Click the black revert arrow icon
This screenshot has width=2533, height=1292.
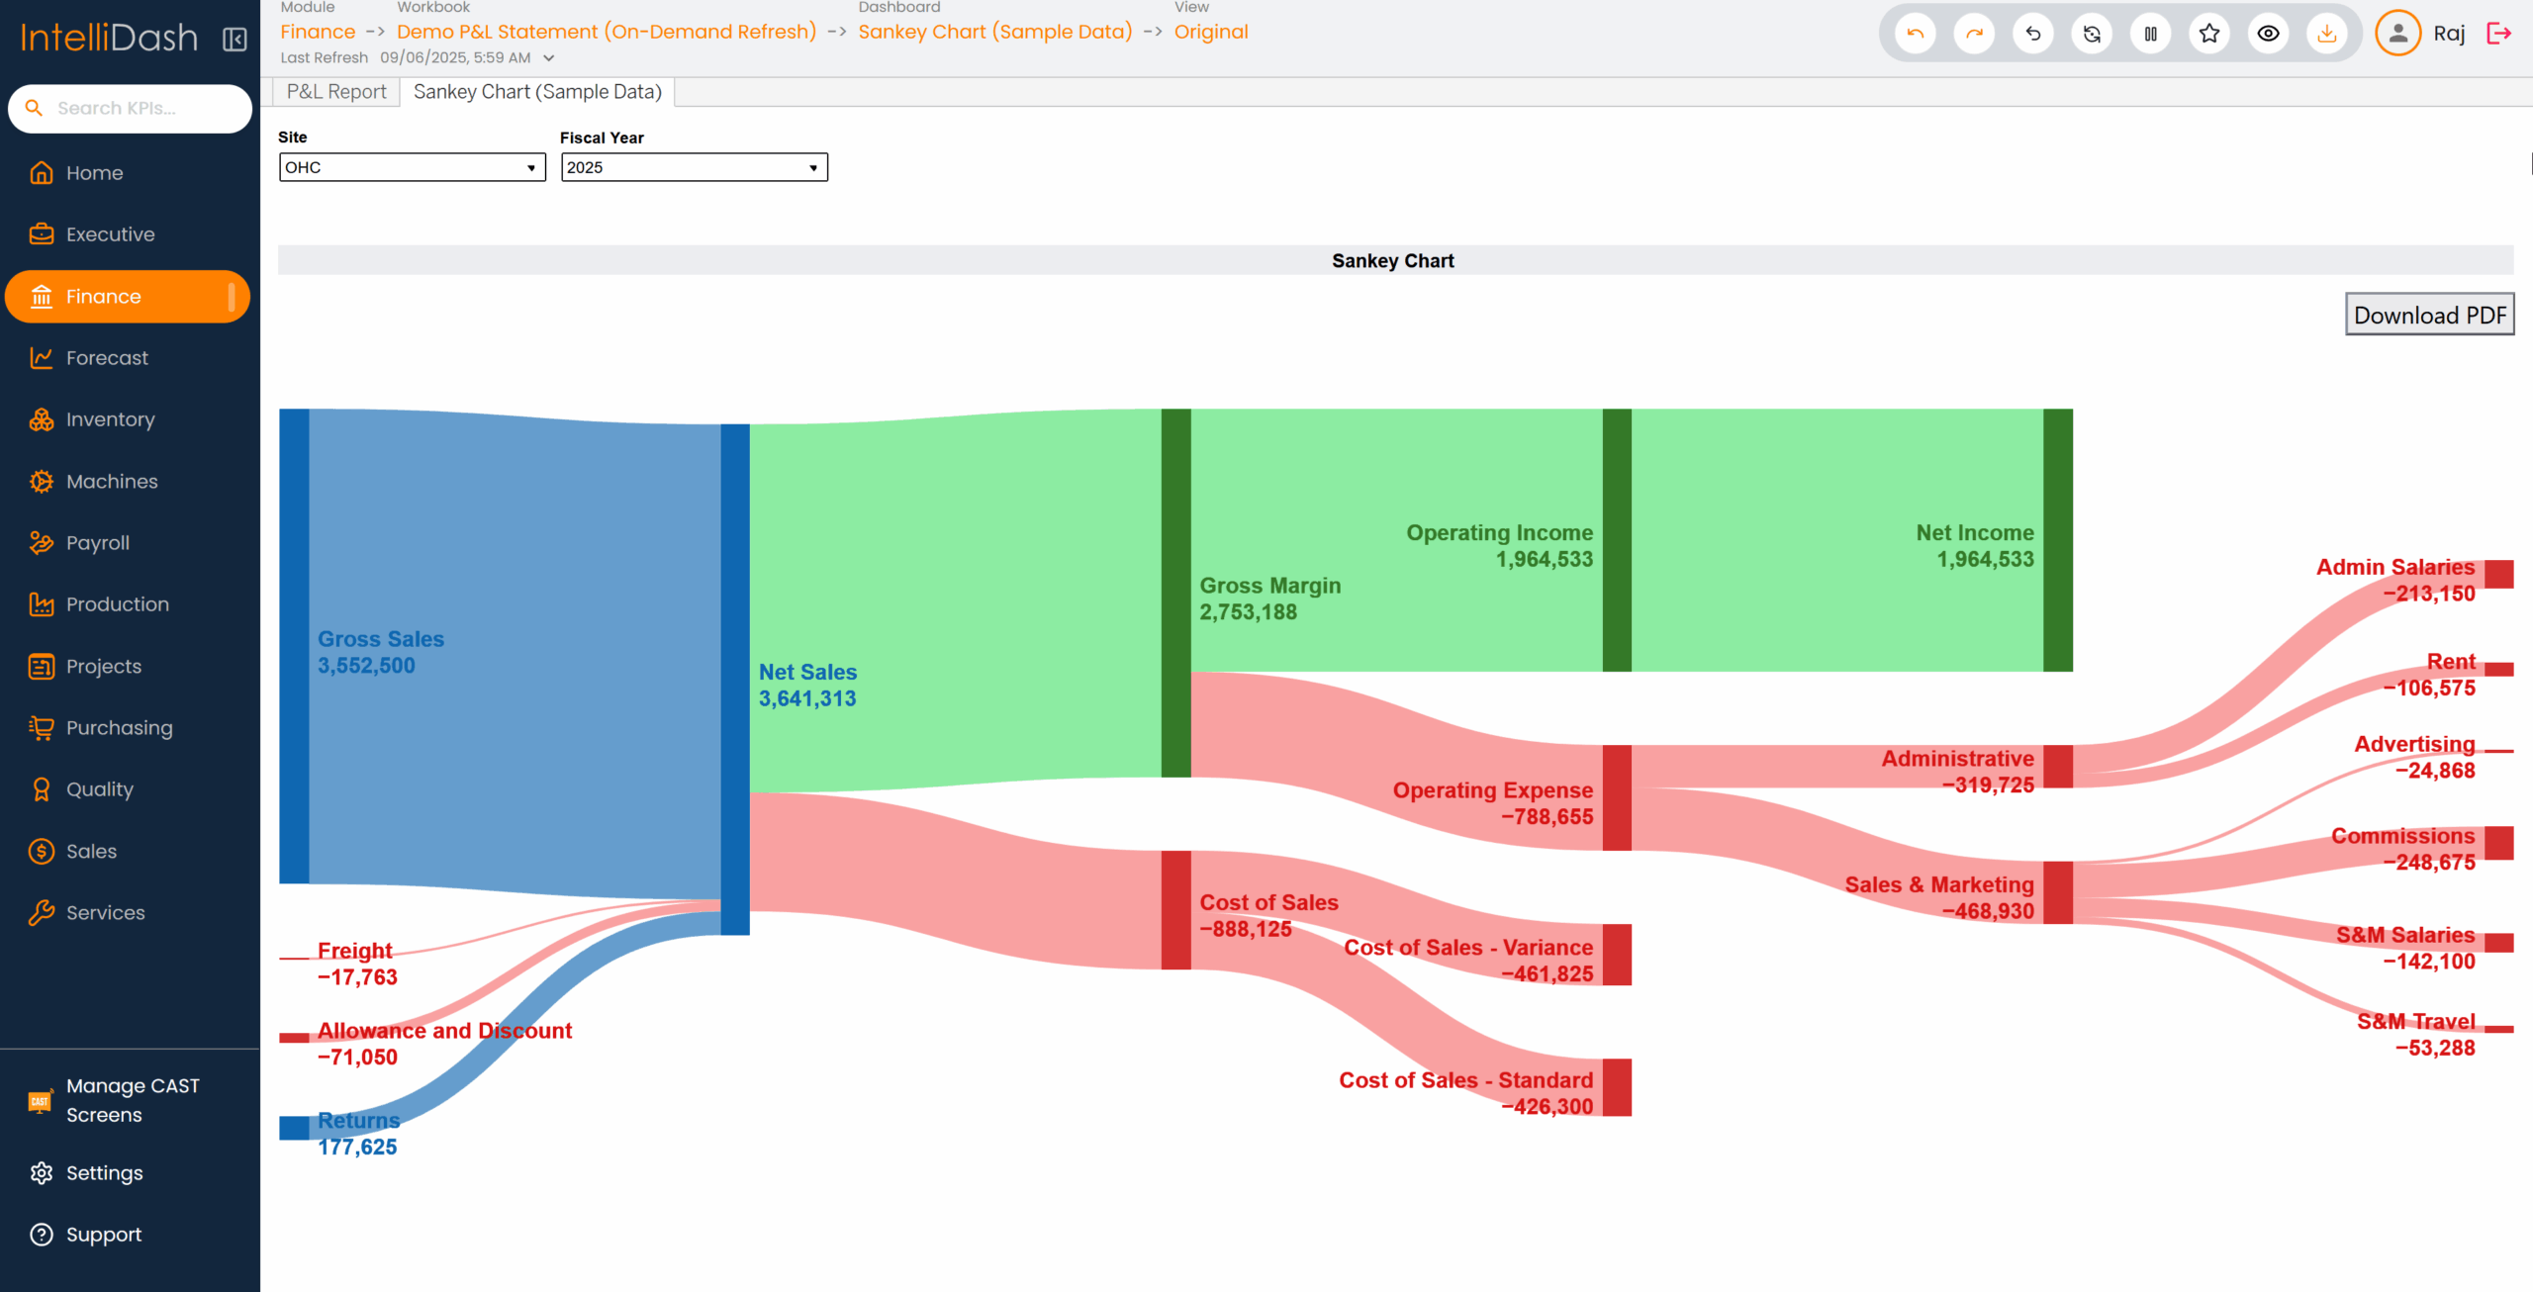click(x=2032, y=34)
